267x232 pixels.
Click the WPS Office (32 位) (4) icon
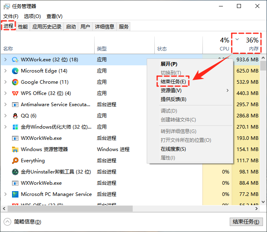(15, 93)
